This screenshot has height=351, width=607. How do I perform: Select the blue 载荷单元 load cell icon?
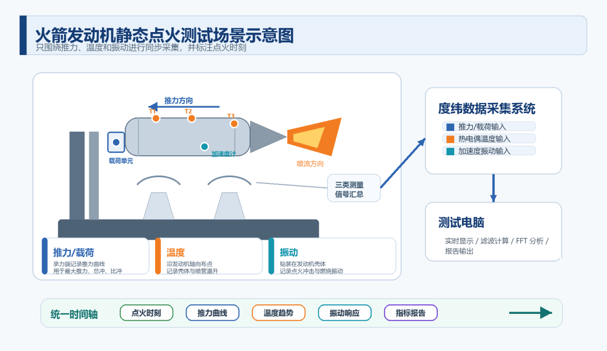coord(116,142)
